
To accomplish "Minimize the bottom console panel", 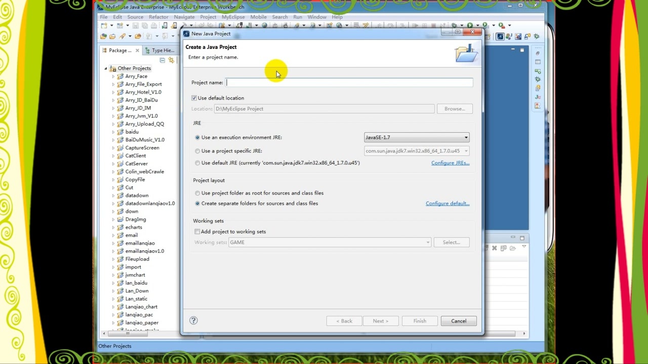I will coord(513,237).
